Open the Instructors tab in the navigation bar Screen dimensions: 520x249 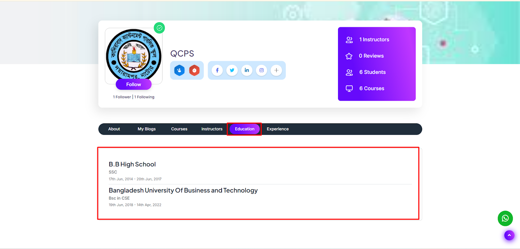pos(212,129)
